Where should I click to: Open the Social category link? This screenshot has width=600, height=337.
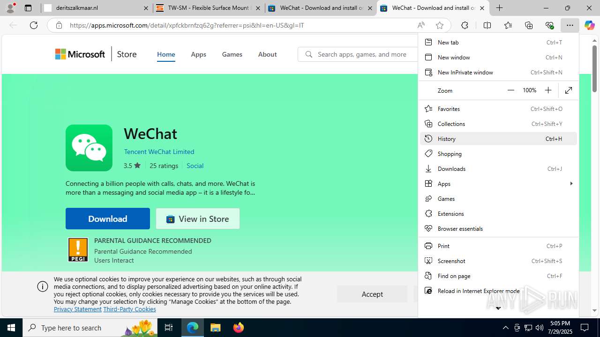point(195,166)
